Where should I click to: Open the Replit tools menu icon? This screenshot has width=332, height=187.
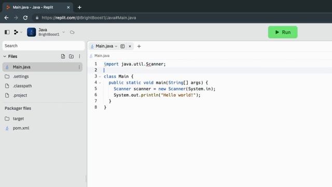(x=16, y=32)
